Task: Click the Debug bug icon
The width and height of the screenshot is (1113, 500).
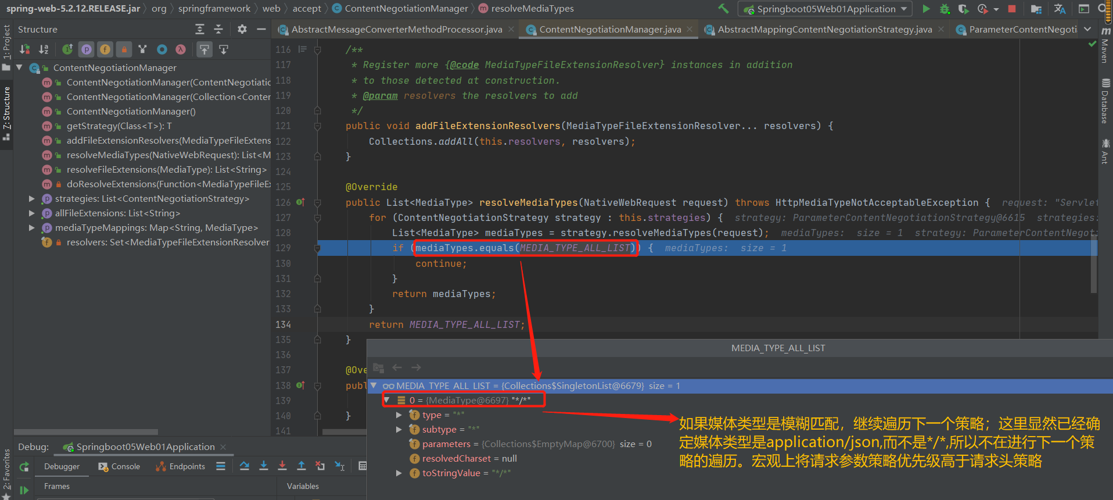Action: [x=945, y=9]
